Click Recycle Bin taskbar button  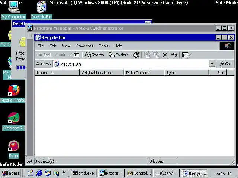click(194, 173)
